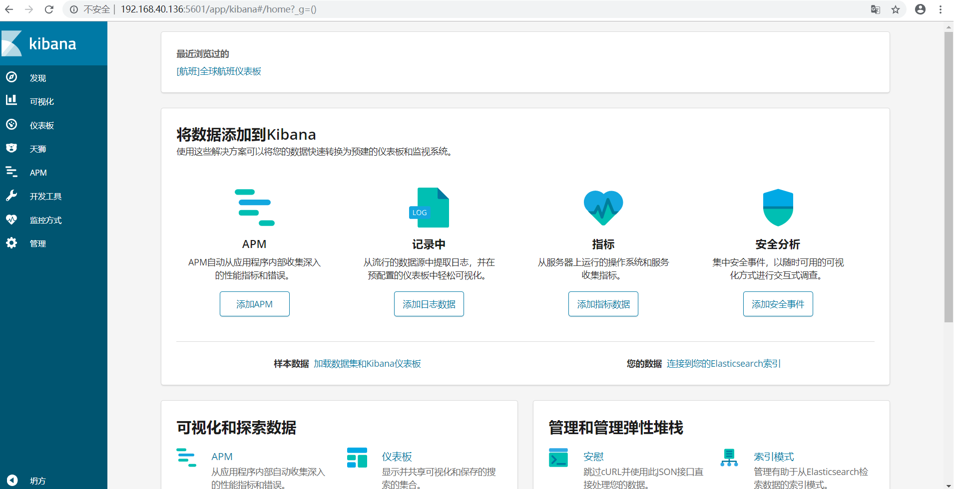Reload the page with refresh icon
The width and height of the screenshot is (954, 489).
49,9
